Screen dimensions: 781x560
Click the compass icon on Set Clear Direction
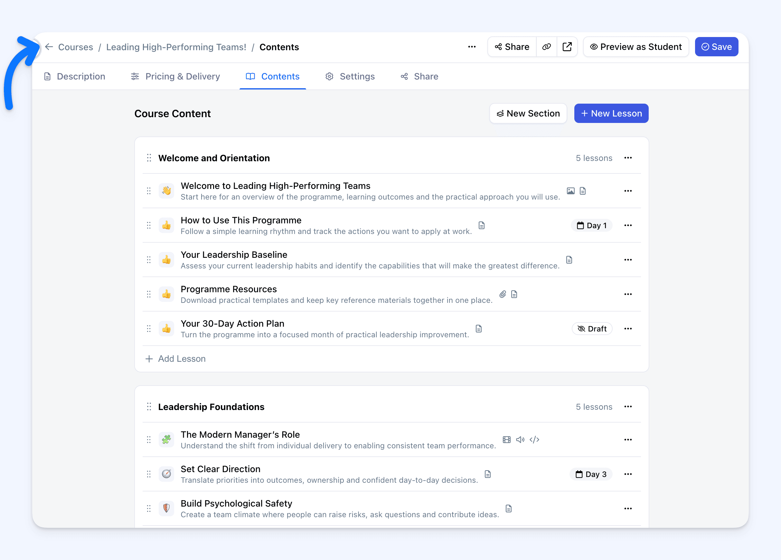click(166, 474)
